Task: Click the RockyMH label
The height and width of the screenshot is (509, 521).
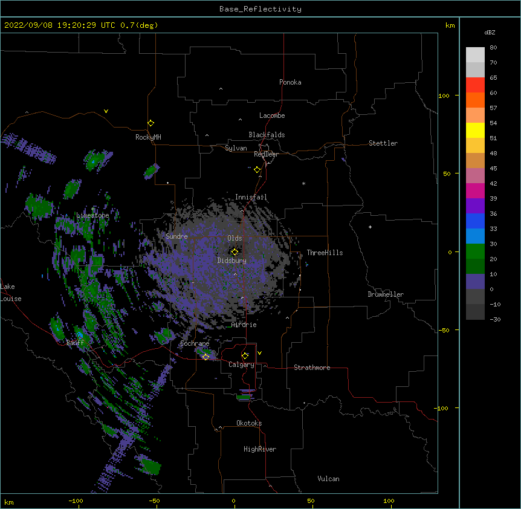Action: coord(148,137)
